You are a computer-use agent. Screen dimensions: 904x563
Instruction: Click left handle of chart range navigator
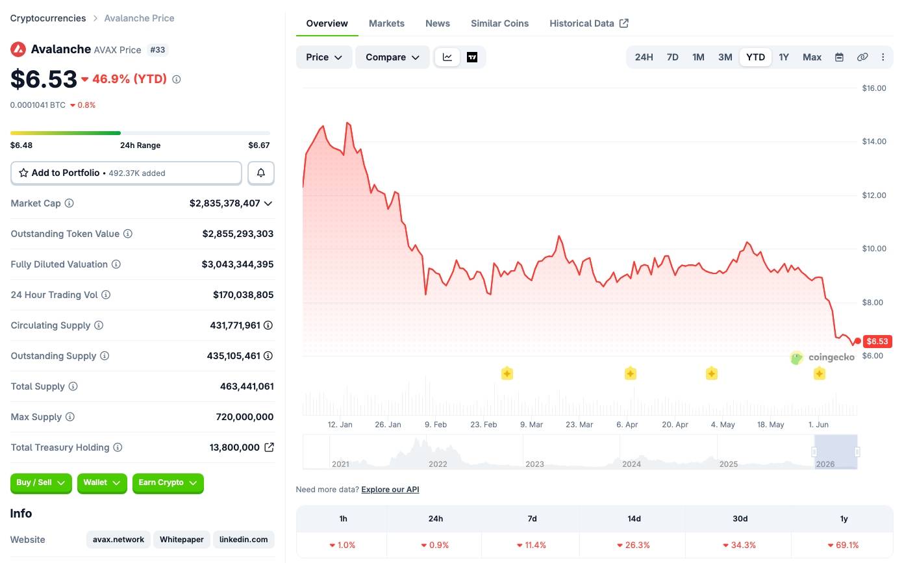[814, 452]
